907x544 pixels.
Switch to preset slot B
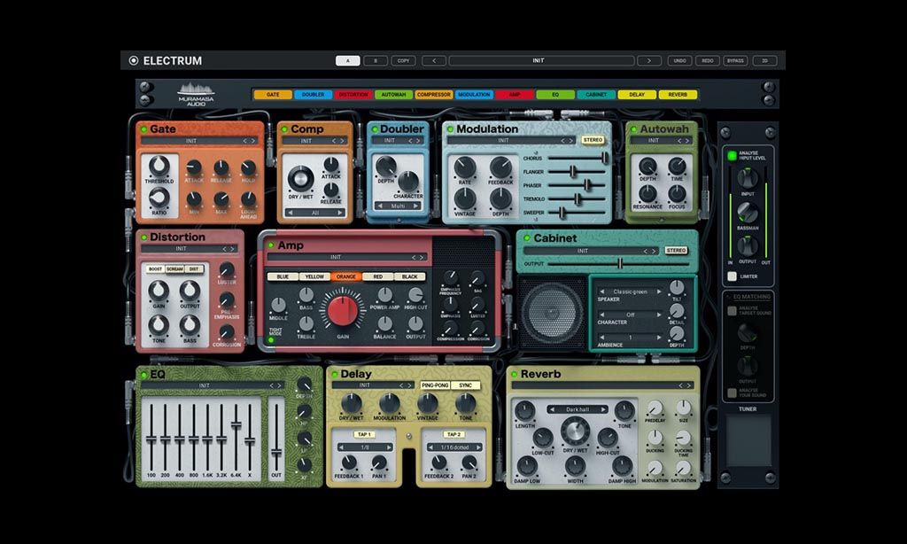376,60
